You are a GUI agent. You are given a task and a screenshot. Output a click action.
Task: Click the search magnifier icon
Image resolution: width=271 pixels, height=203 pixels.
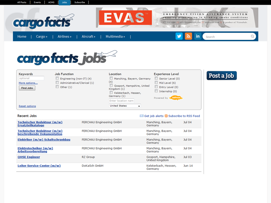(252, 37)
